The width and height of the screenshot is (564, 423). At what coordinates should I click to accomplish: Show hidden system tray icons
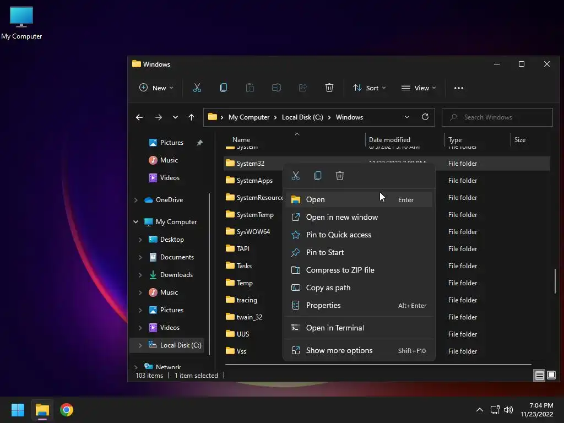coord(480,410)
